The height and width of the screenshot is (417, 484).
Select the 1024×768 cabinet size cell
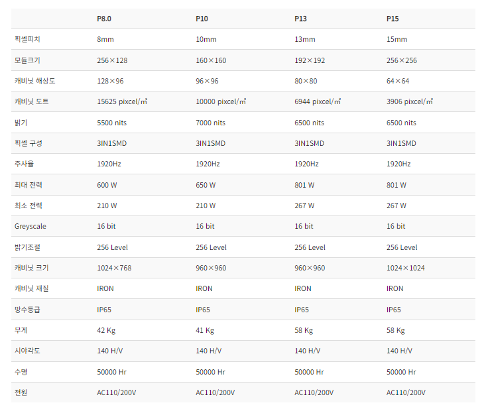coord(114,268)
